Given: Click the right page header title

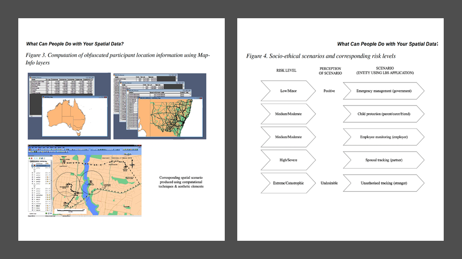Looking at the screenshot, I should [387, 44].
